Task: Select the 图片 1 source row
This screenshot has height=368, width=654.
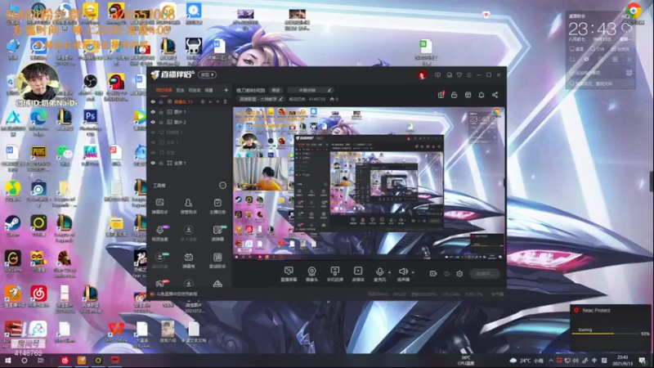Action: point(190,112)
